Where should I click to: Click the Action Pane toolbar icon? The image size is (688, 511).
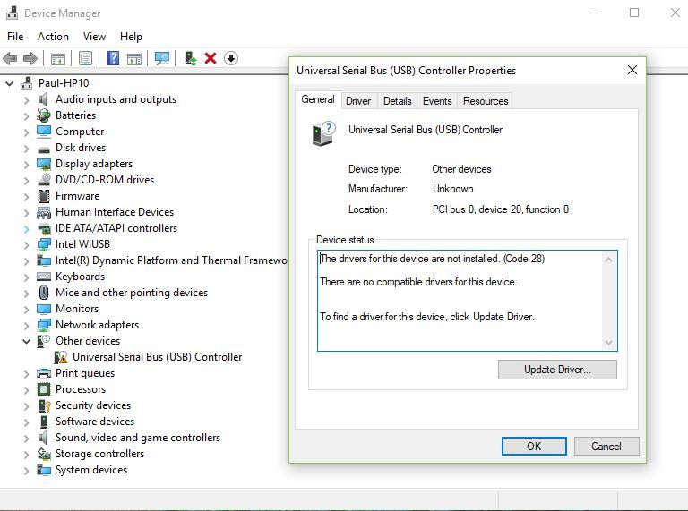point(134,58)
